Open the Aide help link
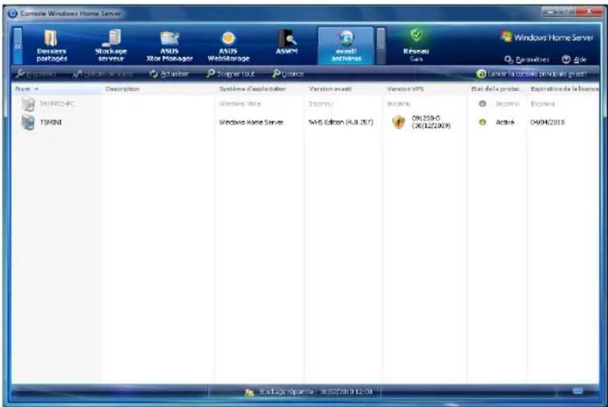This screenshot has height=407, width=608. point(574,59)
